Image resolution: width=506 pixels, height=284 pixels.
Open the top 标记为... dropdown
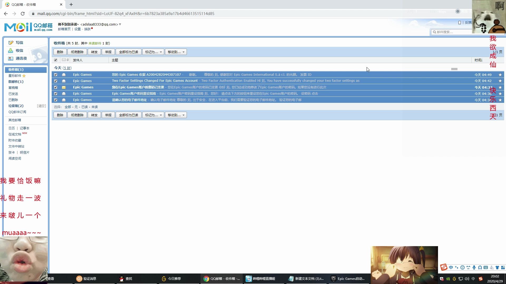tap(153, 52)
